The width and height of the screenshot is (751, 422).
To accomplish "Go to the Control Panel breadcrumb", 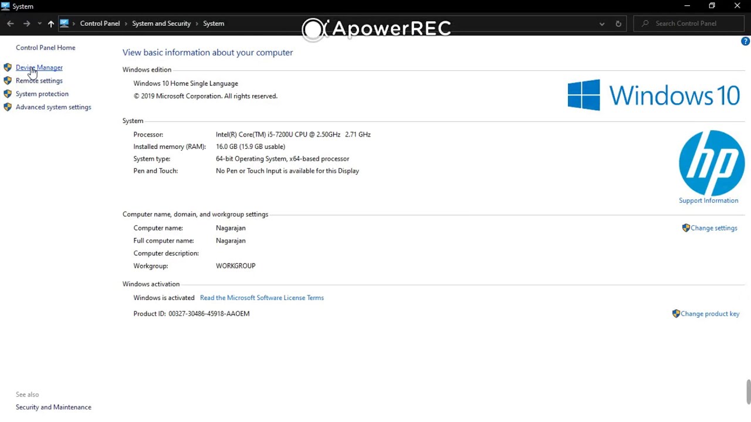I will 100,23.
